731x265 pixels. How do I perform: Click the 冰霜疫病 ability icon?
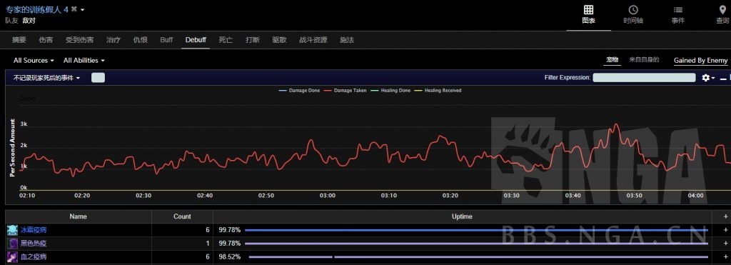[13, 230]
